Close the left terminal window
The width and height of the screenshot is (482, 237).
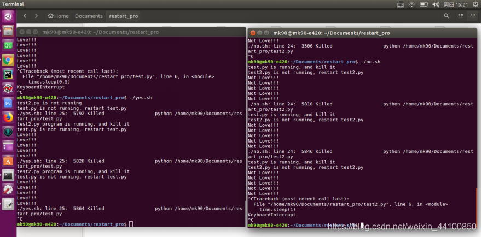21,32
